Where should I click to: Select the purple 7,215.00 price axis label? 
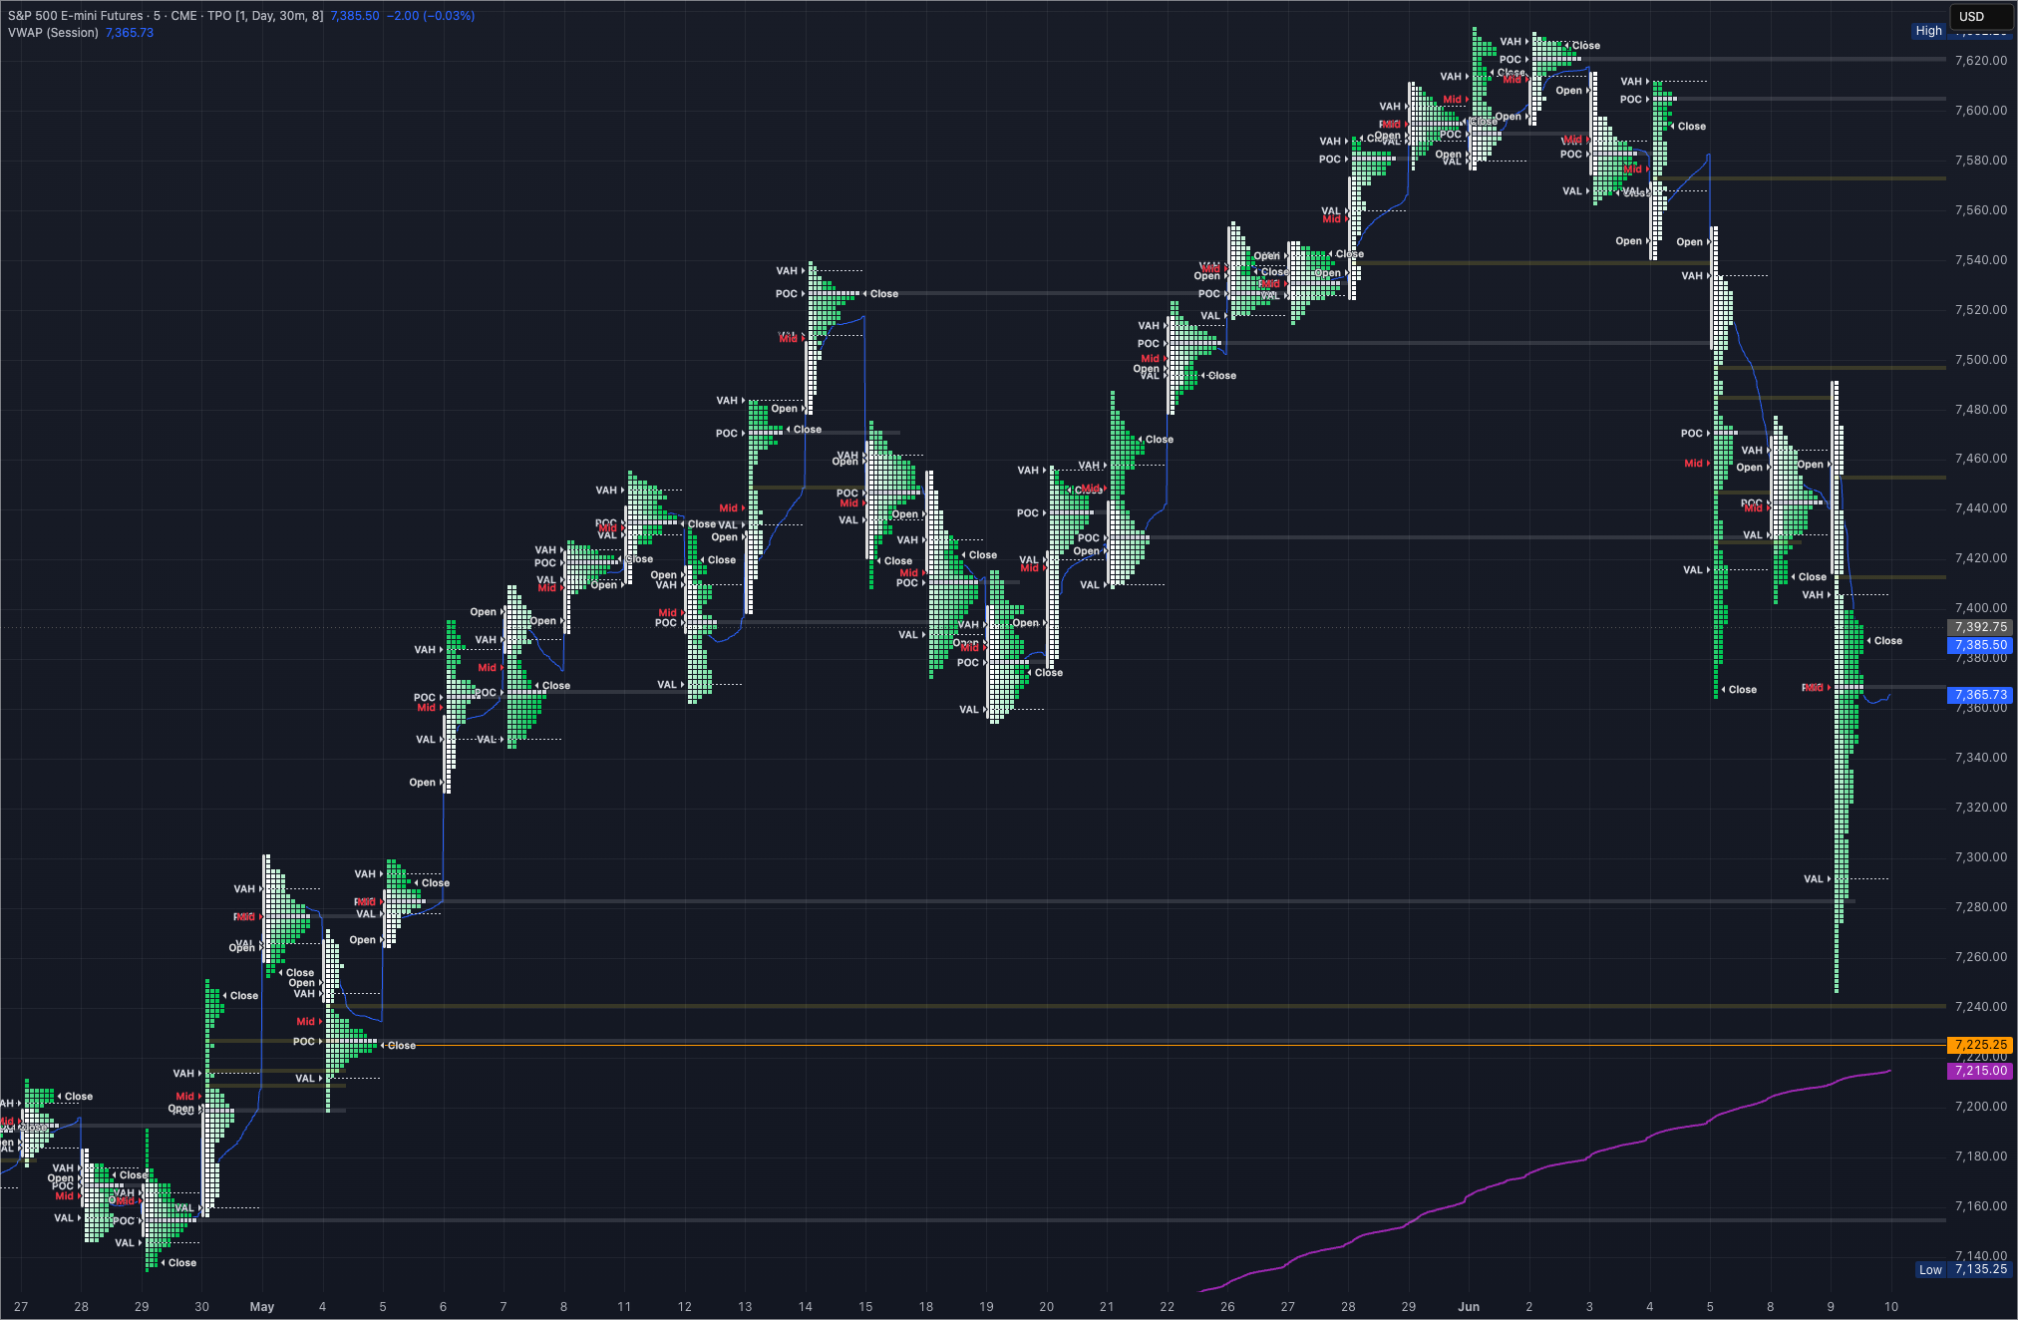1981,1071
